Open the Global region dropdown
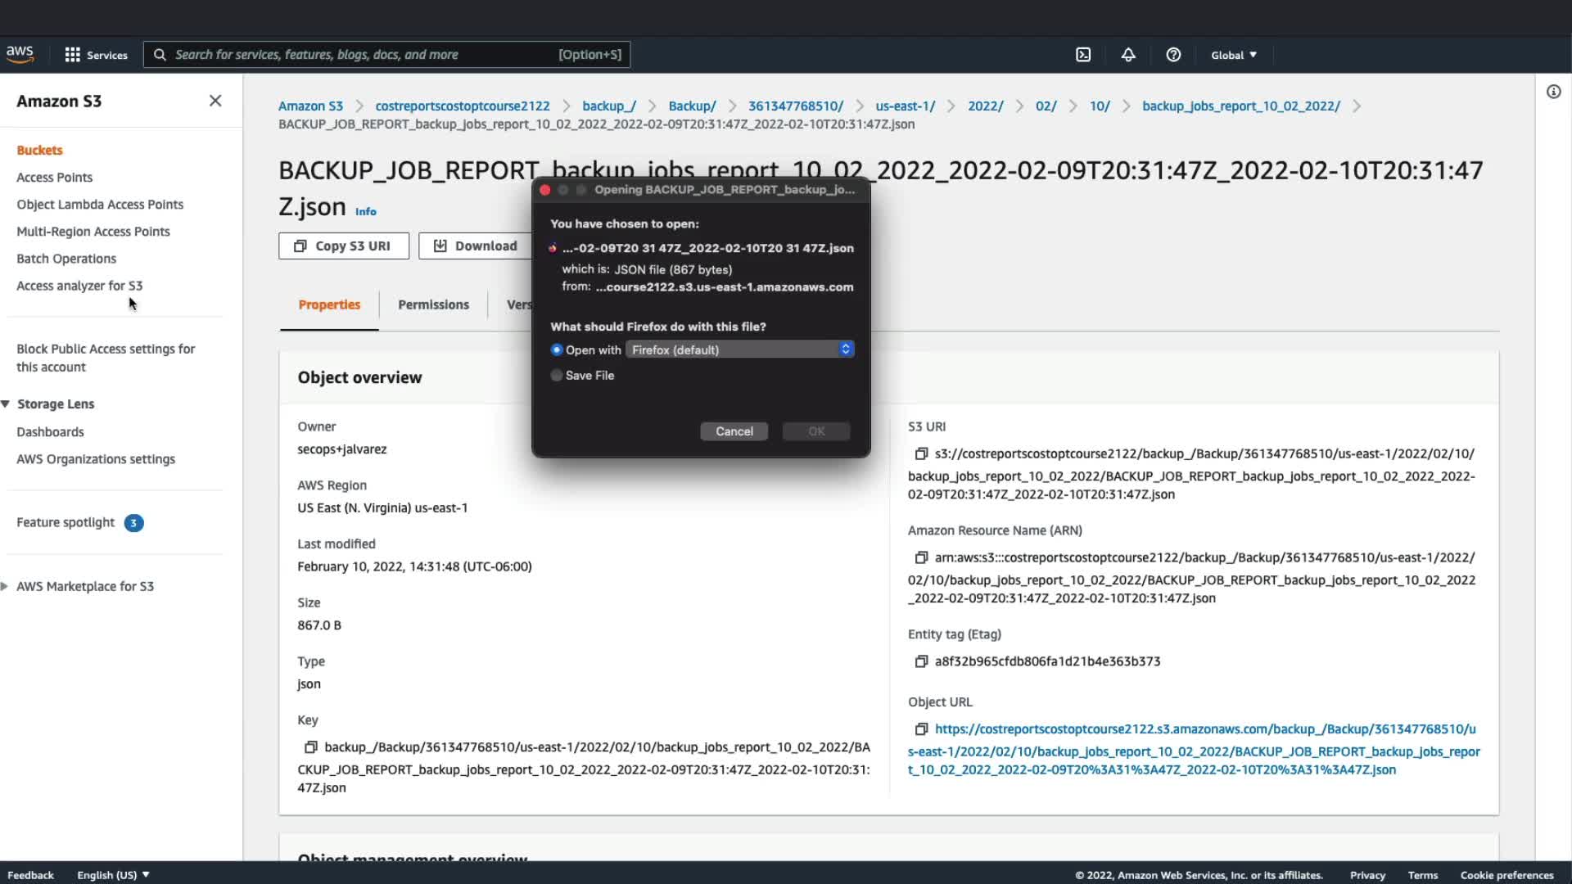This screenshot has width=1572, height=884. [1234, 55]
